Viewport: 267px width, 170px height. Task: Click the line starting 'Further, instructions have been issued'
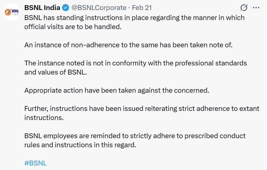tap(141, 108)
